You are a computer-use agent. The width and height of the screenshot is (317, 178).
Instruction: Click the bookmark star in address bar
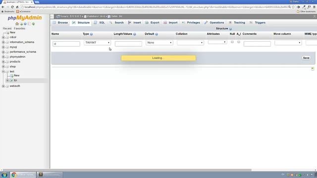(293, 7)
